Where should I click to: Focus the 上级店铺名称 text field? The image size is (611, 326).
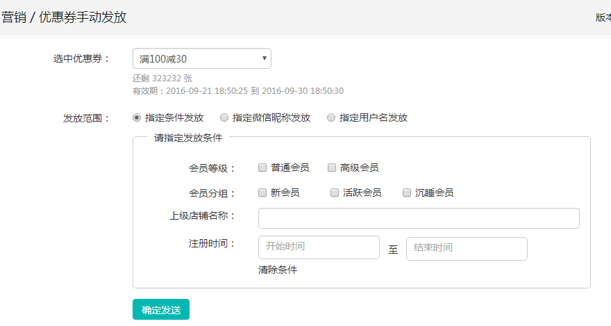(419, 218)
